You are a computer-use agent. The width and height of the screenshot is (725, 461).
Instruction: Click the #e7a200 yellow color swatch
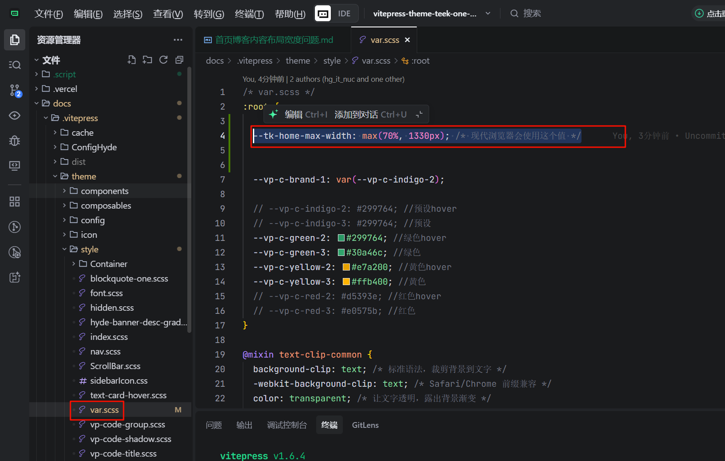tap(346, 267)
